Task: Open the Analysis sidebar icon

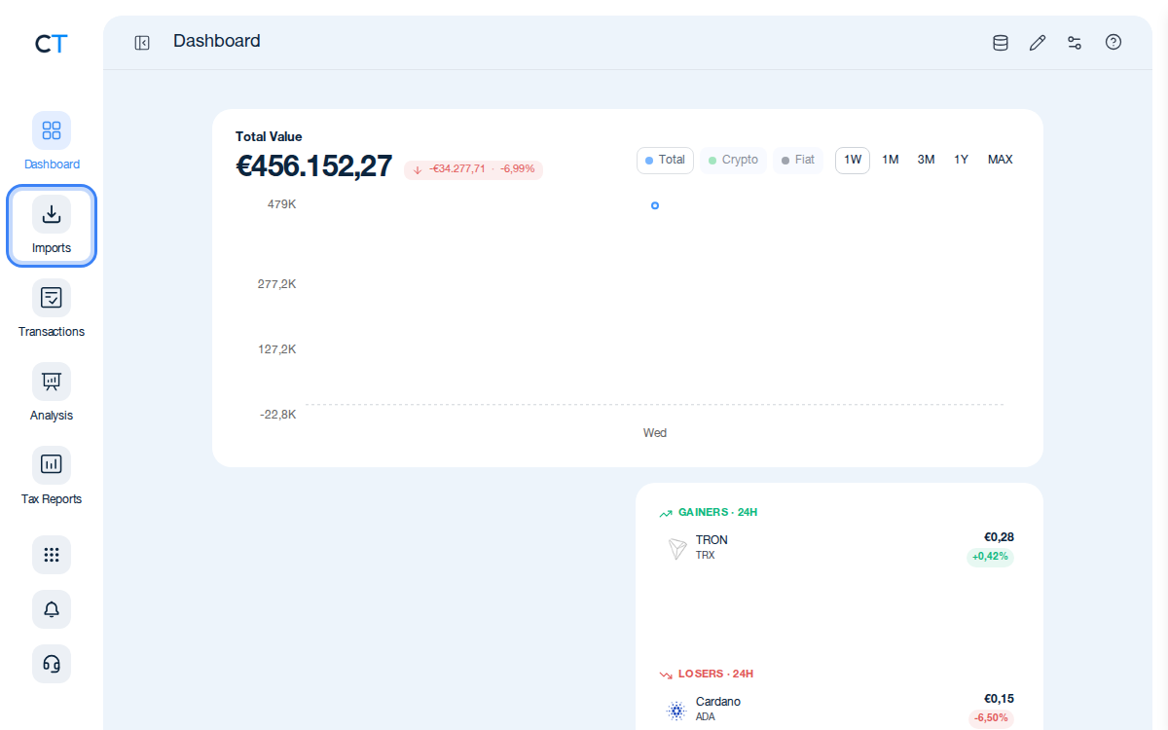Action: (52, 382)
